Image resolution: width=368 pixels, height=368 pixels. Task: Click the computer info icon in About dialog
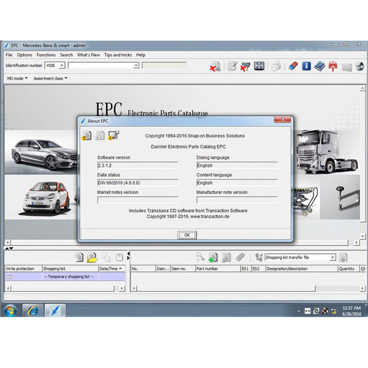[x=113, y=135]
